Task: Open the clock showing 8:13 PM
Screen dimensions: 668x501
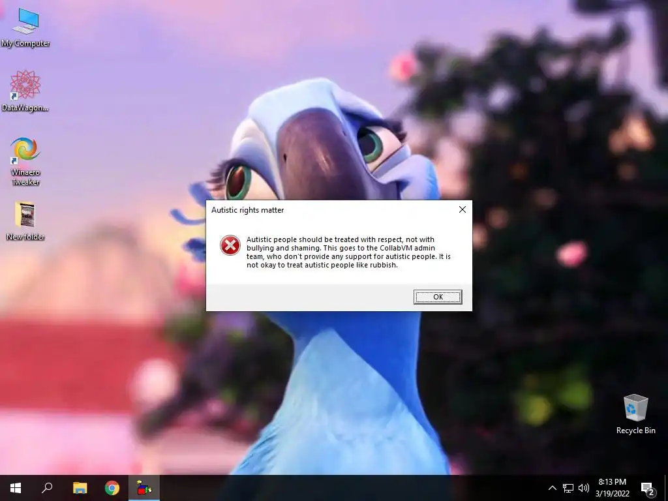Action: click(612, 488)
